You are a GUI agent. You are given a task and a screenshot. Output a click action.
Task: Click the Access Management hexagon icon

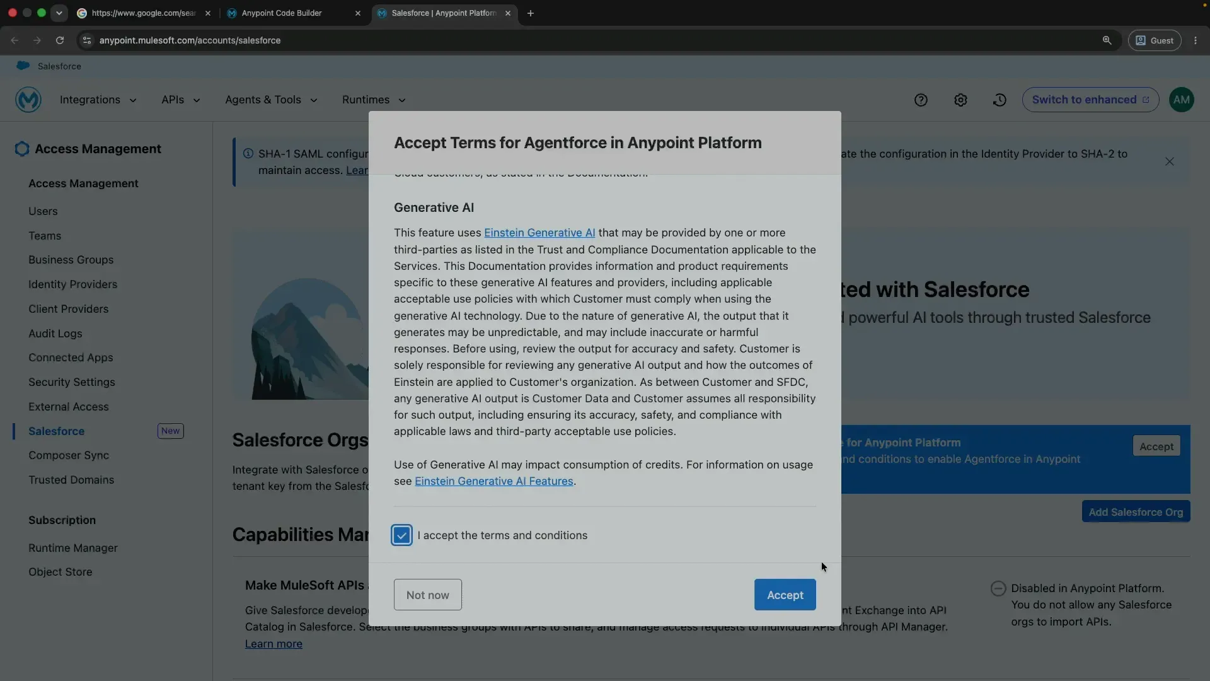click(22, 149)
